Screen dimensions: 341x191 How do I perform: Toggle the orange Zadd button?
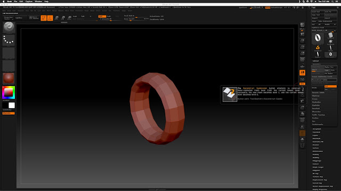[x=102, y=16]
